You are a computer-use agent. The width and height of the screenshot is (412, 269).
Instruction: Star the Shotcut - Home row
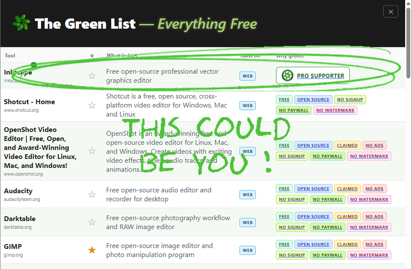tap(92, 105)
